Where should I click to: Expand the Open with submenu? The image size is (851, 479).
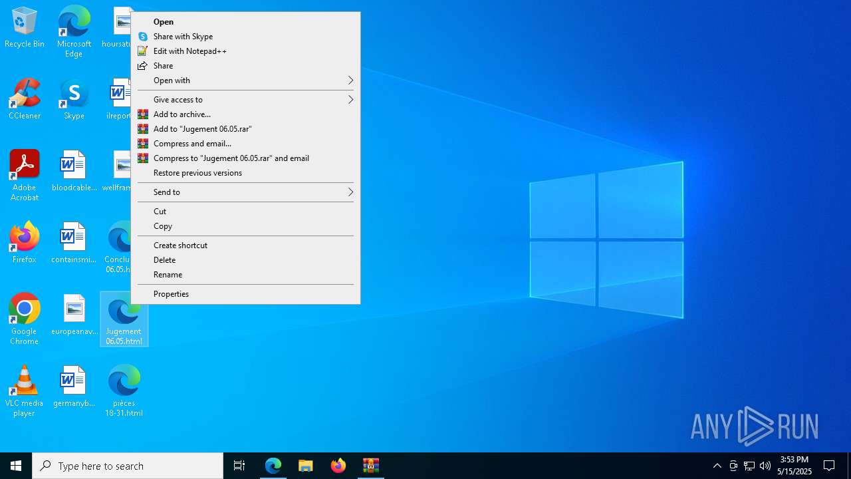(245, 80)
